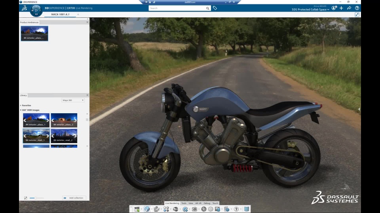380x213 pixels.
Task: Open the dropdown arrow beside camera icon
Action: (199, 209)
